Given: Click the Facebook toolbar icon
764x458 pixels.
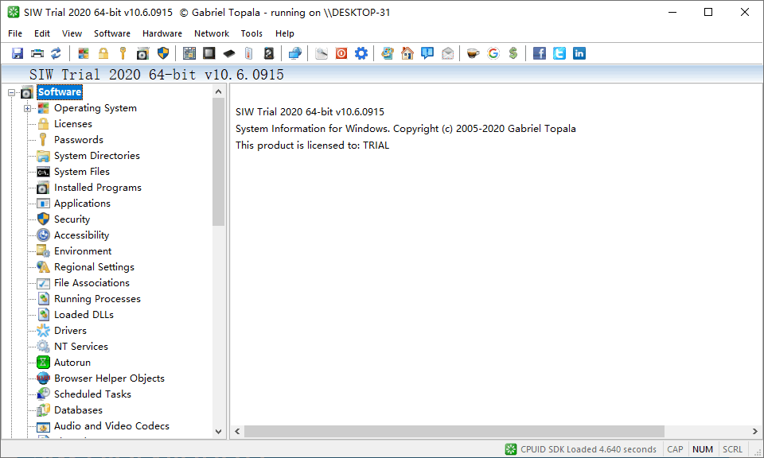Looking at the screenshot, I should pos(540,53).
